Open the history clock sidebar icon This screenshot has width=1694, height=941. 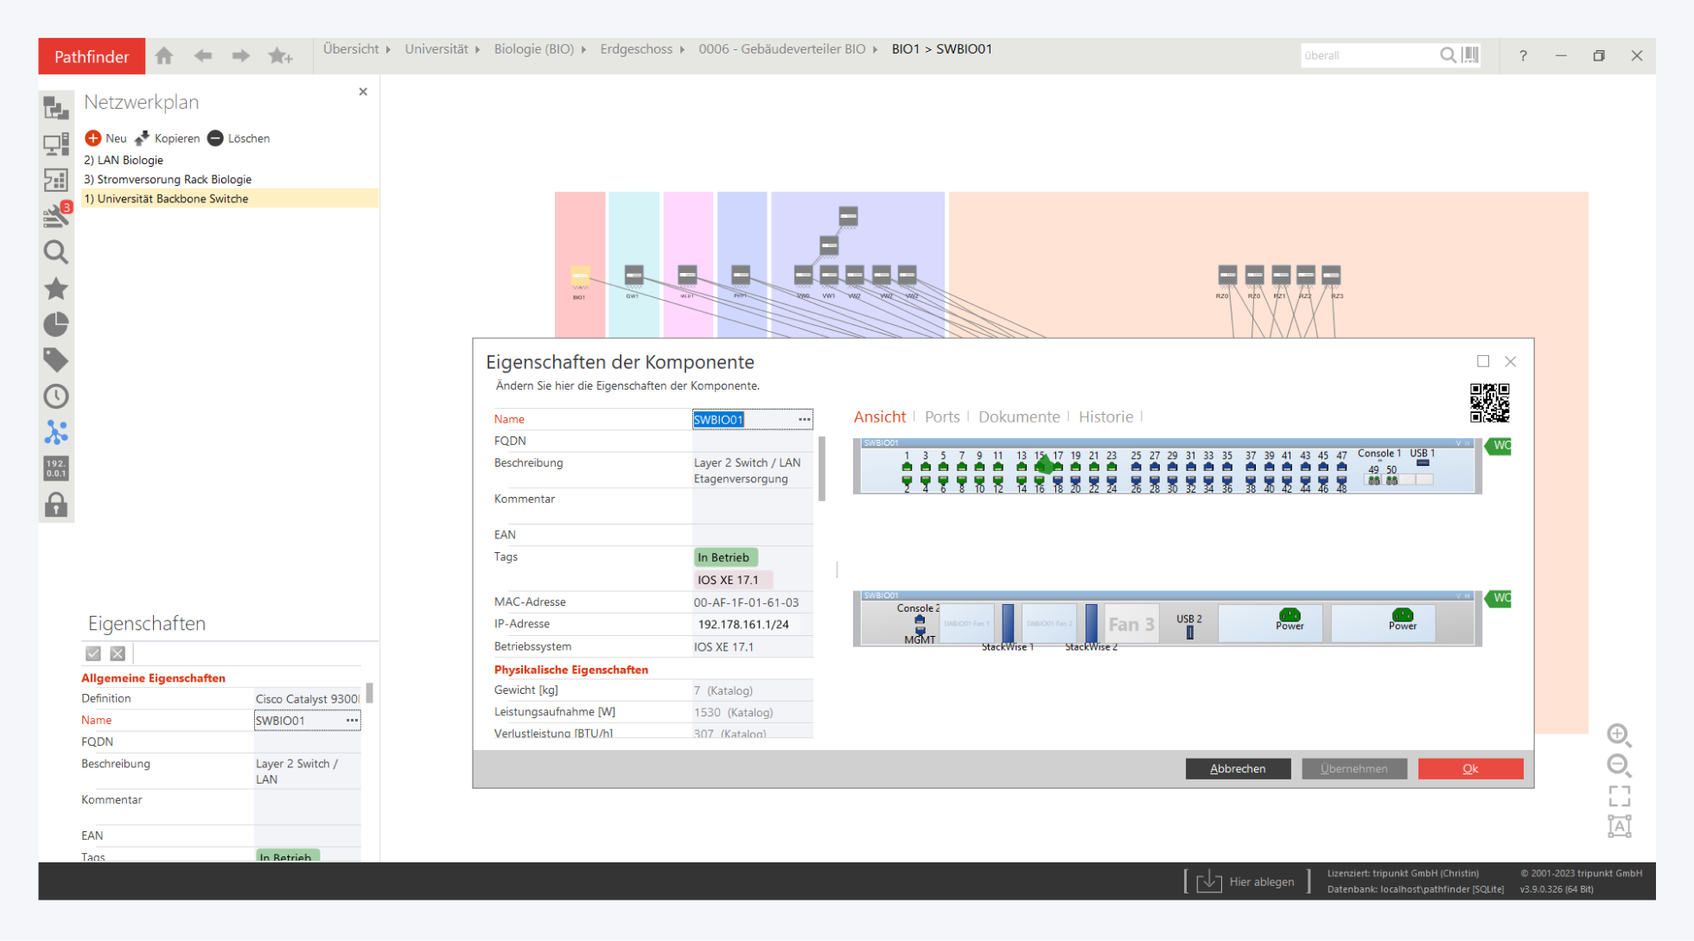tap(56, 397)
